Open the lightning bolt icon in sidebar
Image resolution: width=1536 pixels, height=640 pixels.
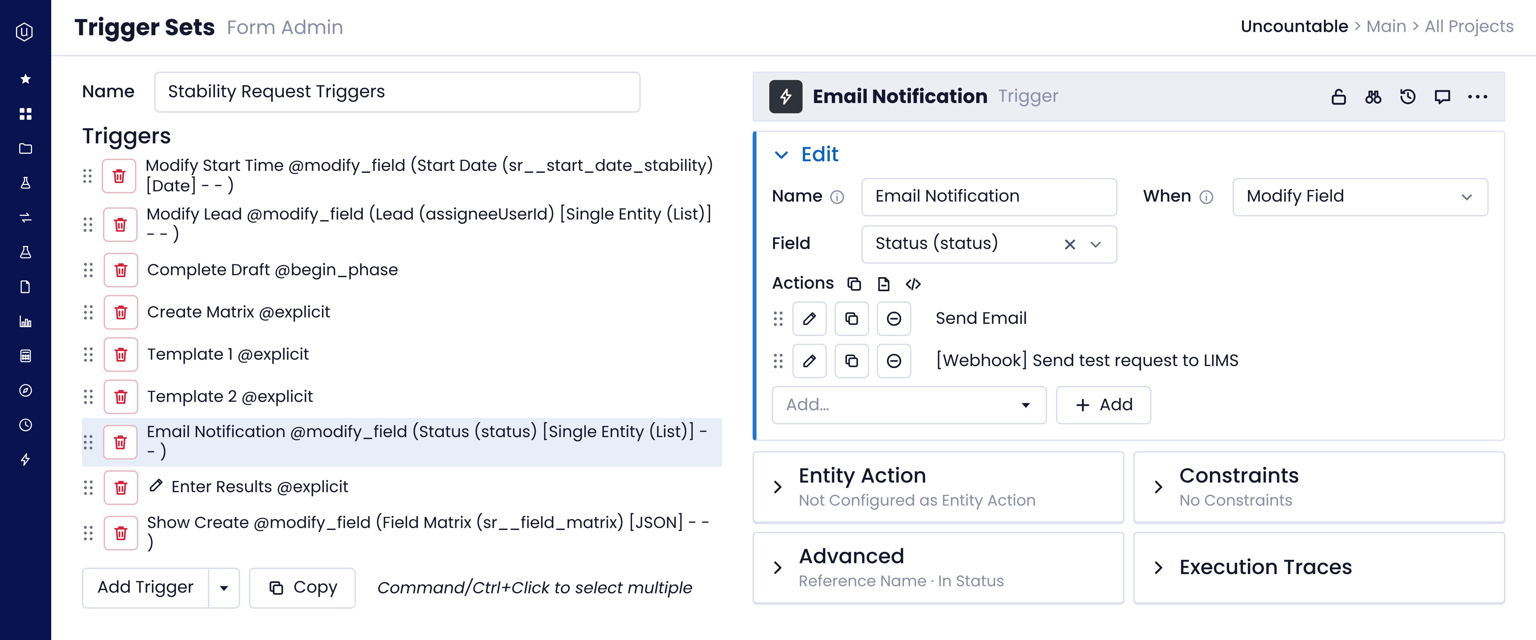[x=25, y=459]
